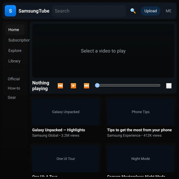Screen dimensions: 179x179
Task: Open the Night Mode thumbnail
Action: point(141,159)
